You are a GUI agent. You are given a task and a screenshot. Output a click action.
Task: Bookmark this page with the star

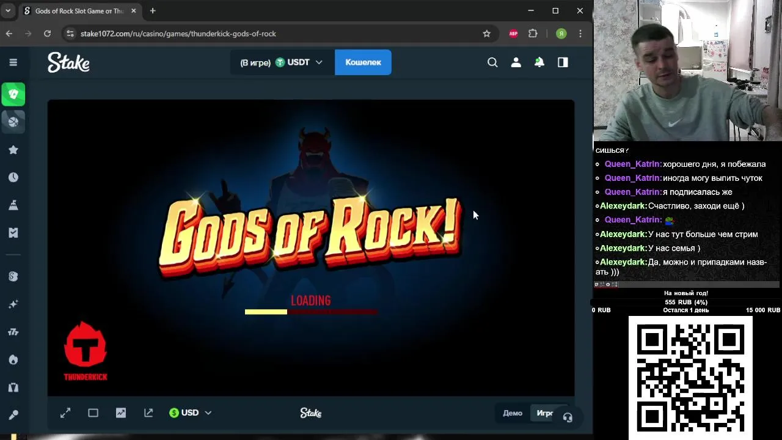click(486, 34)
